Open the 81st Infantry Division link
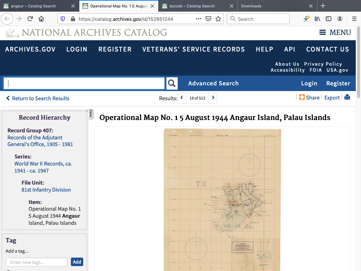The image size is (361, 271). [x=46, y=190]
